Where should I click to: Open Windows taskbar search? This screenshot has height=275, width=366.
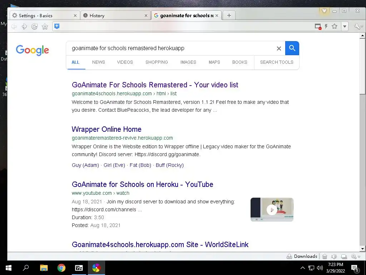pos(26,268)
